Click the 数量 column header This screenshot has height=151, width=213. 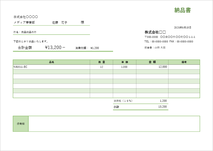(101, 62)
